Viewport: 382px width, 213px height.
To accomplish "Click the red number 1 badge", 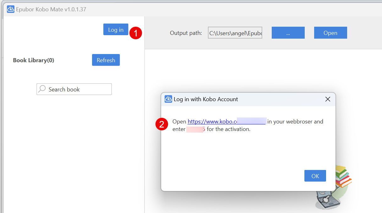I will [x=136, y=33].
